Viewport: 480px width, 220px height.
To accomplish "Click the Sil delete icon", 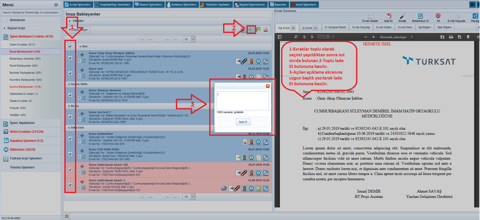I will 438,16.
